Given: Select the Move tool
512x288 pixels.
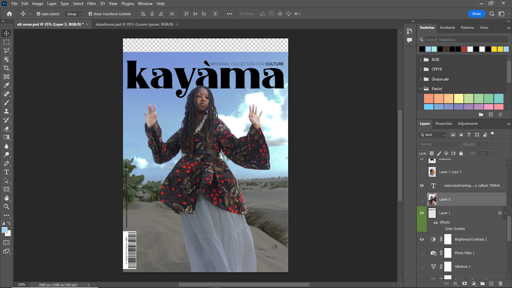Looking at the screenshot, I should click(x=6, y=33).
